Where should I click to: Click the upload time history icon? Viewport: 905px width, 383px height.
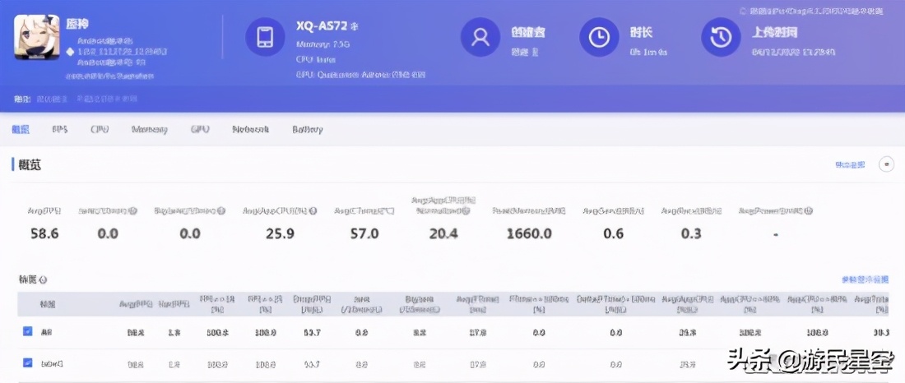tap(721, 37)
